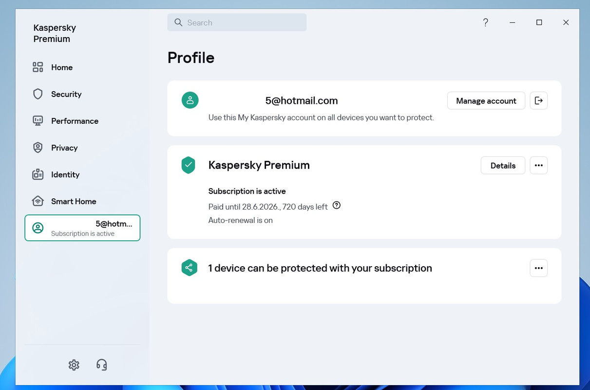Minimize the Kaspersky window
590x390 pixels.
(x=513, y=22)
